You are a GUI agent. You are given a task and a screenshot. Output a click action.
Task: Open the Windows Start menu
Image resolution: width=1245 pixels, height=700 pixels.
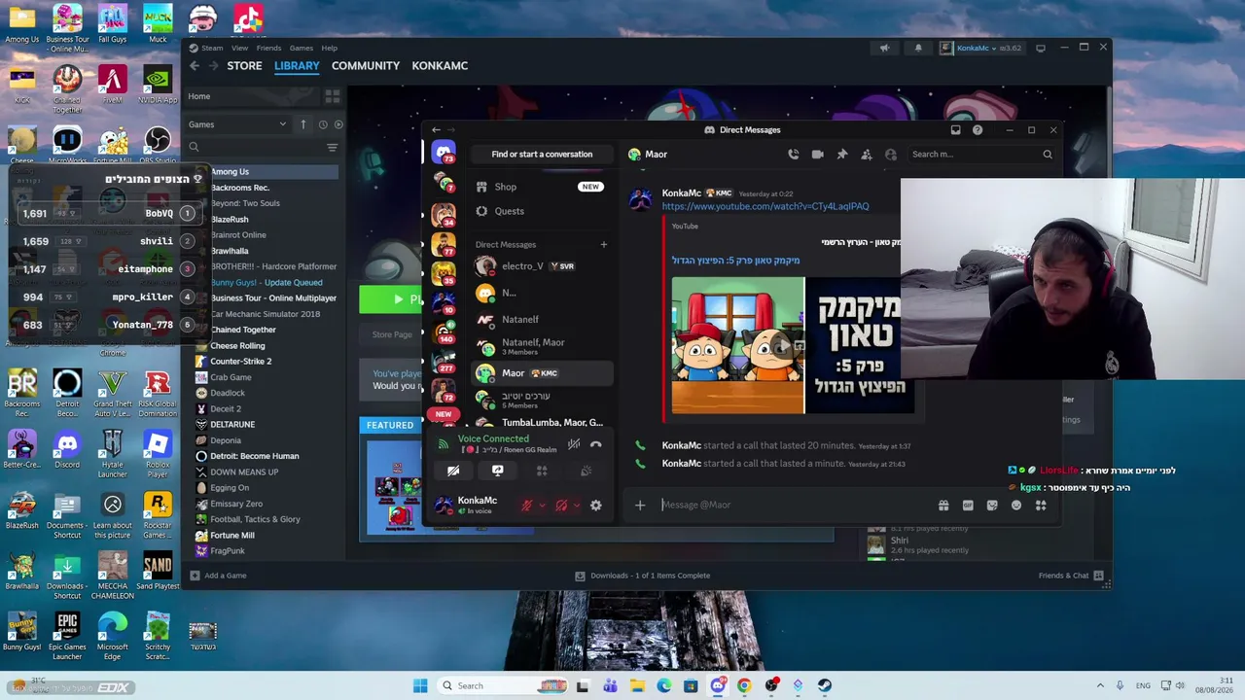(420, 685)
